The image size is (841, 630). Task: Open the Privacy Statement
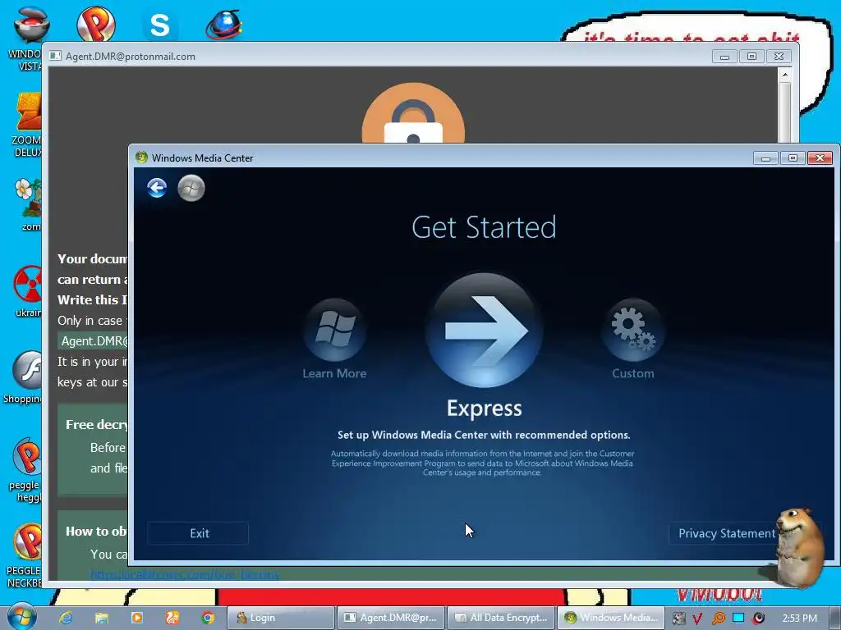point(726,533)
